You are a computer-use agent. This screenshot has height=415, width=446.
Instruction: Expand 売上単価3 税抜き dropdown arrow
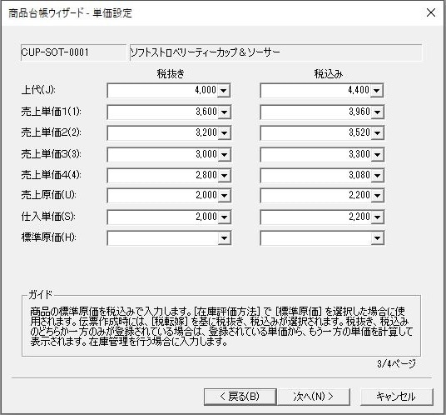224,155
